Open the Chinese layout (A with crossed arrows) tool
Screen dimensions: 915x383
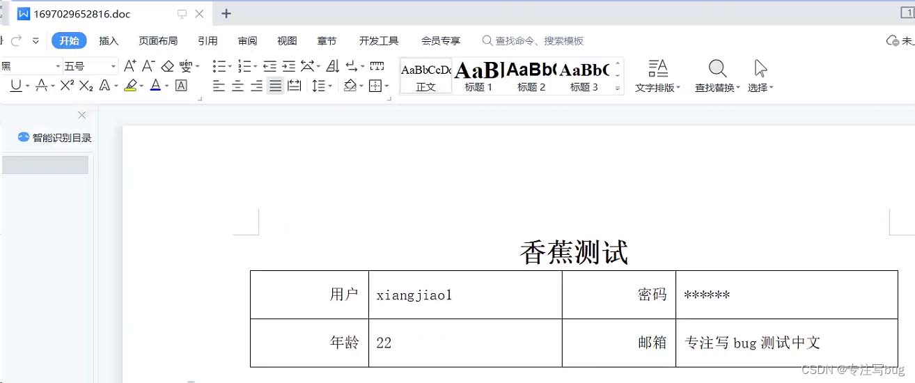307,66
